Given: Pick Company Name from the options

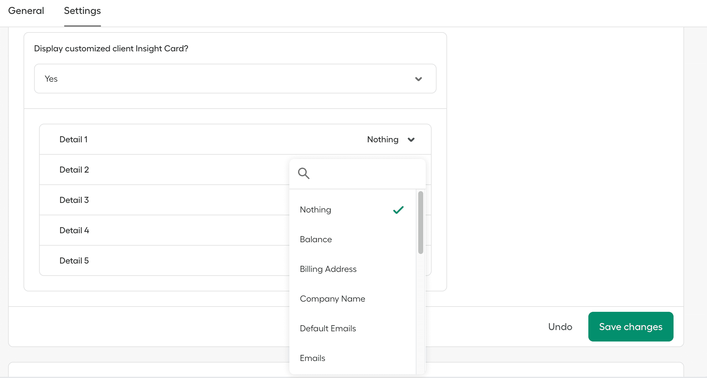Looking at the screenshot, I should point(332,299).
